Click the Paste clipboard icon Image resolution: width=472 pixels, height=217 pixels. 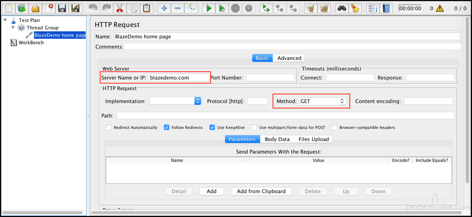146,8
